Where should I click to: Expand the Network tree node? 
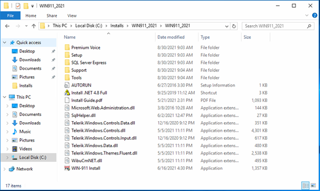5,169
